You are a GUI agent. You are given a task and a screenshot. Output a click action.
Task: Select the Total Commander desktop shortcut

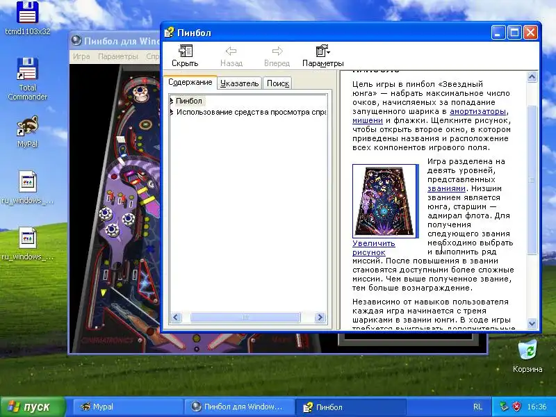pyautogui.click(x=27, y=79)
